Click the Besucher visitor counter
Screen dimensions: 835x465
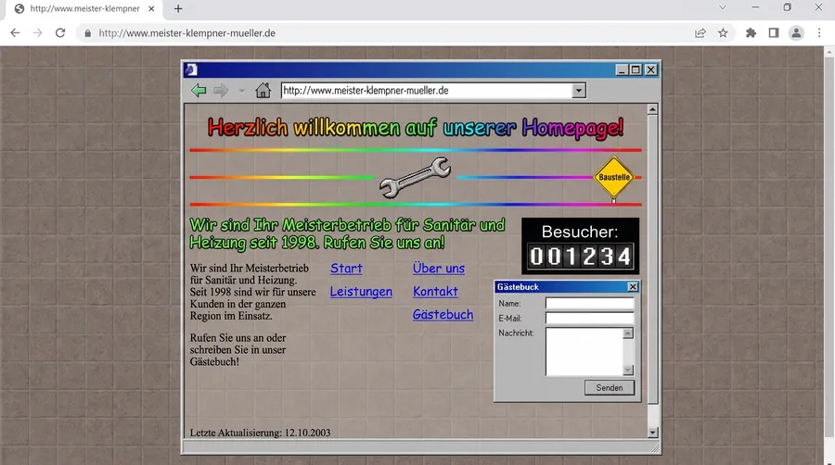pyautogui.click(x=580, y=245)
